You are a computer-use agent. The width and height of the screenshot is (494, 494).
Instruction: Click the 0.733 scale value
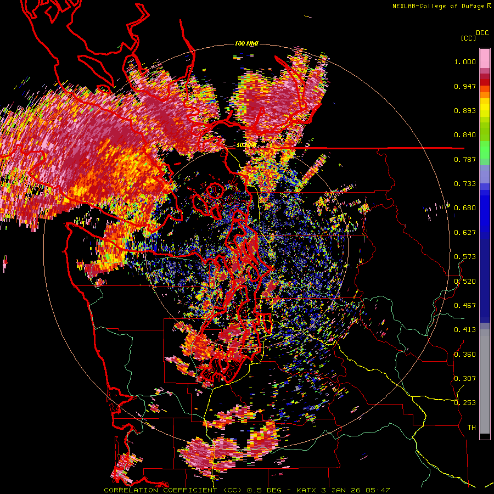(465, 184)
